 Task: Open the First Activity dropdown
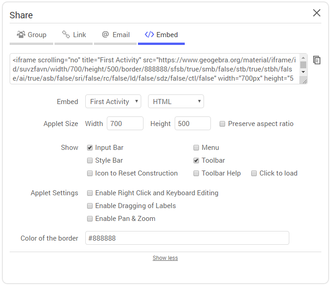113,102
